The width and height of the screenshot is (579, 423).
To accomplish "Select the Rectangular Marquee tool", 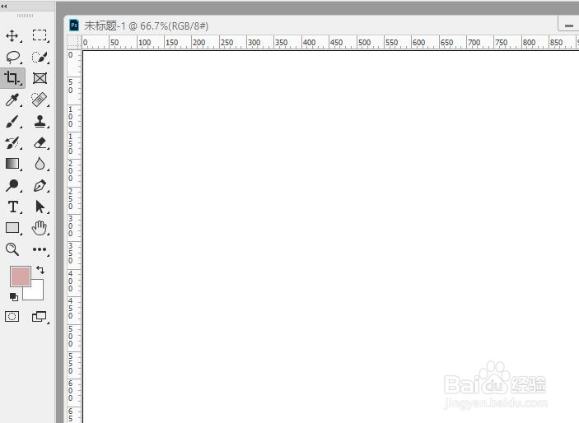I will coord(40,35).
